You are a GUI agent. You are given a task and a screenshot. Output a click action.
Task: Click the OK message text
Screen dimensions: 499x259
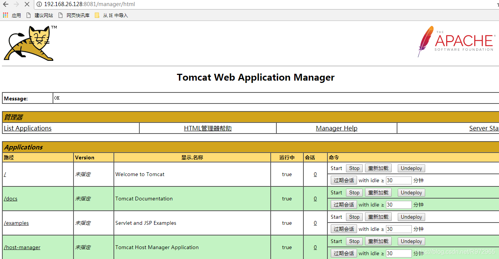pos(57,98)
